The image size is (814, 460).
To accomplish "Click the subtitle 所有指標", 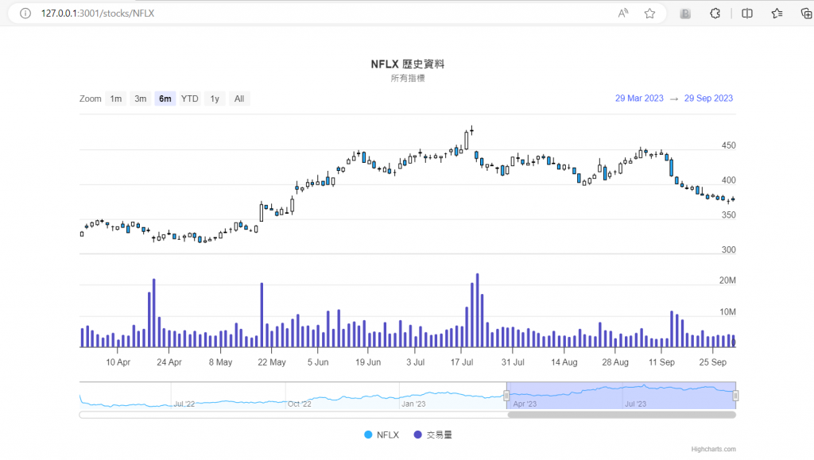I will (408, 79).
